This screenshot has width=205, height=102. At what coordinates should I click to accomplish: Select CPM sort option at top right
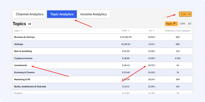(x=182, y=24)
